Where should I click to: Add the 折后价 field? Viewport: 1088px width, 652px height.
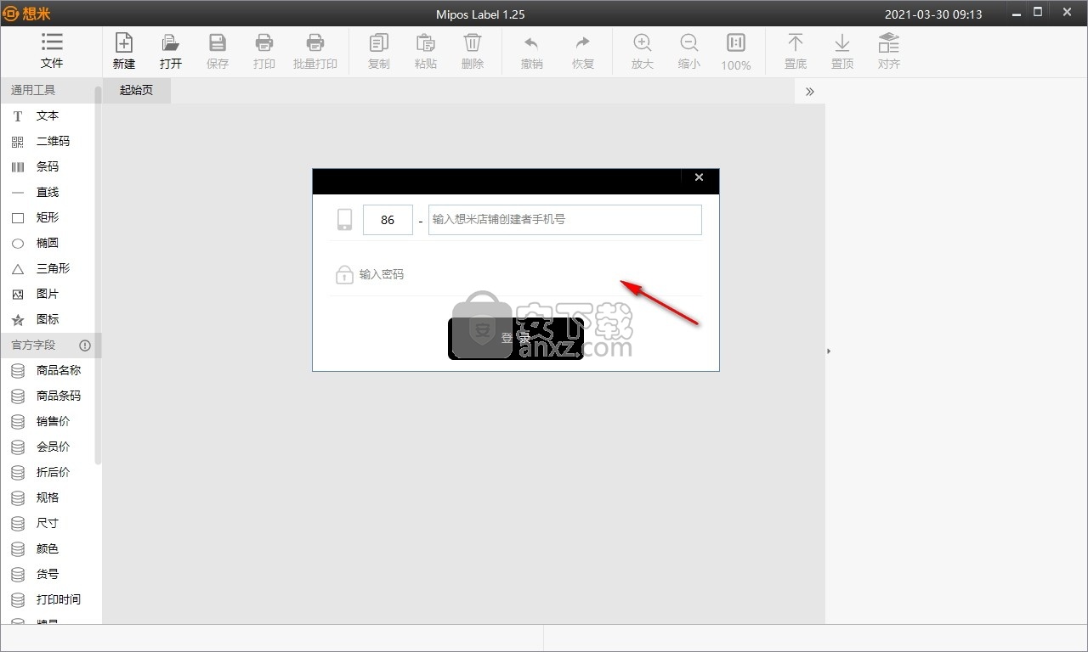(48, 472)
